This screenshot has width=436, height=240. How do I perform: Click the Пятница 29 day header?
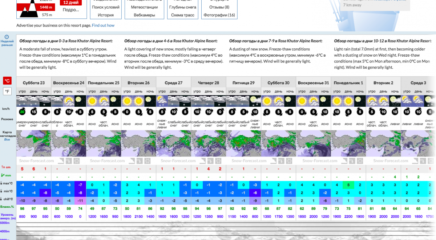(243, 83)
